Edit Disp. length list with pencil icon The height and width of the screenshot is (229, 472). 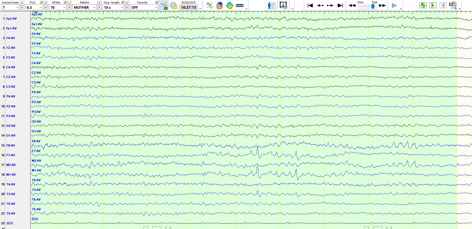(123, 2)
